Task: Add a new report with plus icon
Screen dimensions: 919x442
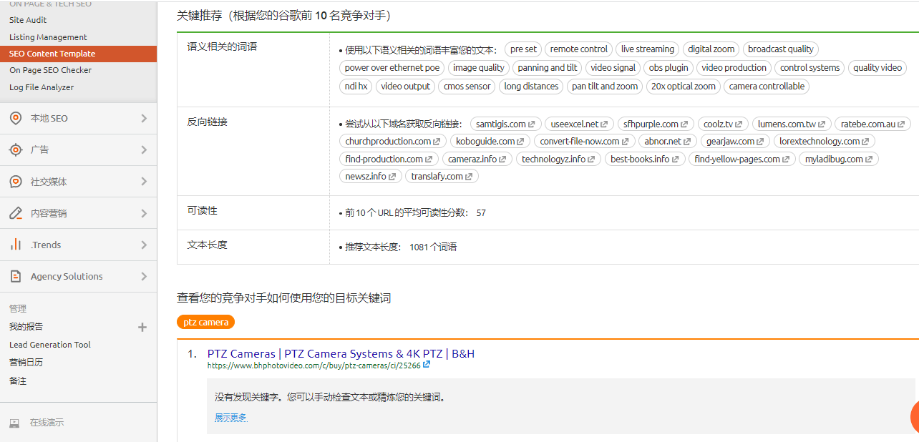Action: 142,327
